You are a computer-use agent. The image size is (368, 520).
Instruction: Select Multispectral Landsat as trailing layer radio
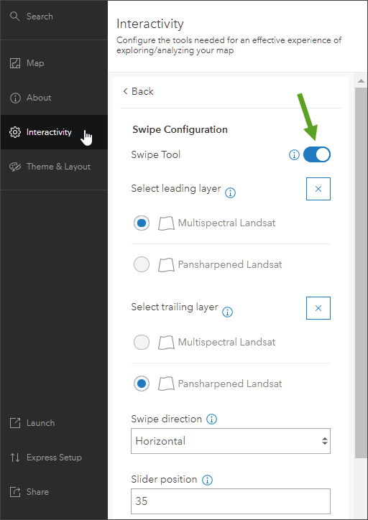(x=142, y=343)
